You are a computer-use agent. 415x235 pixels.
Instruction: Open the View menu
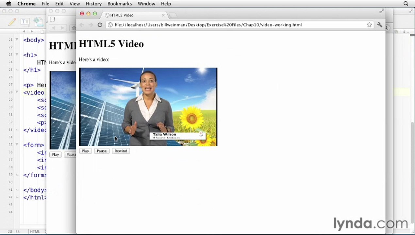75,4
